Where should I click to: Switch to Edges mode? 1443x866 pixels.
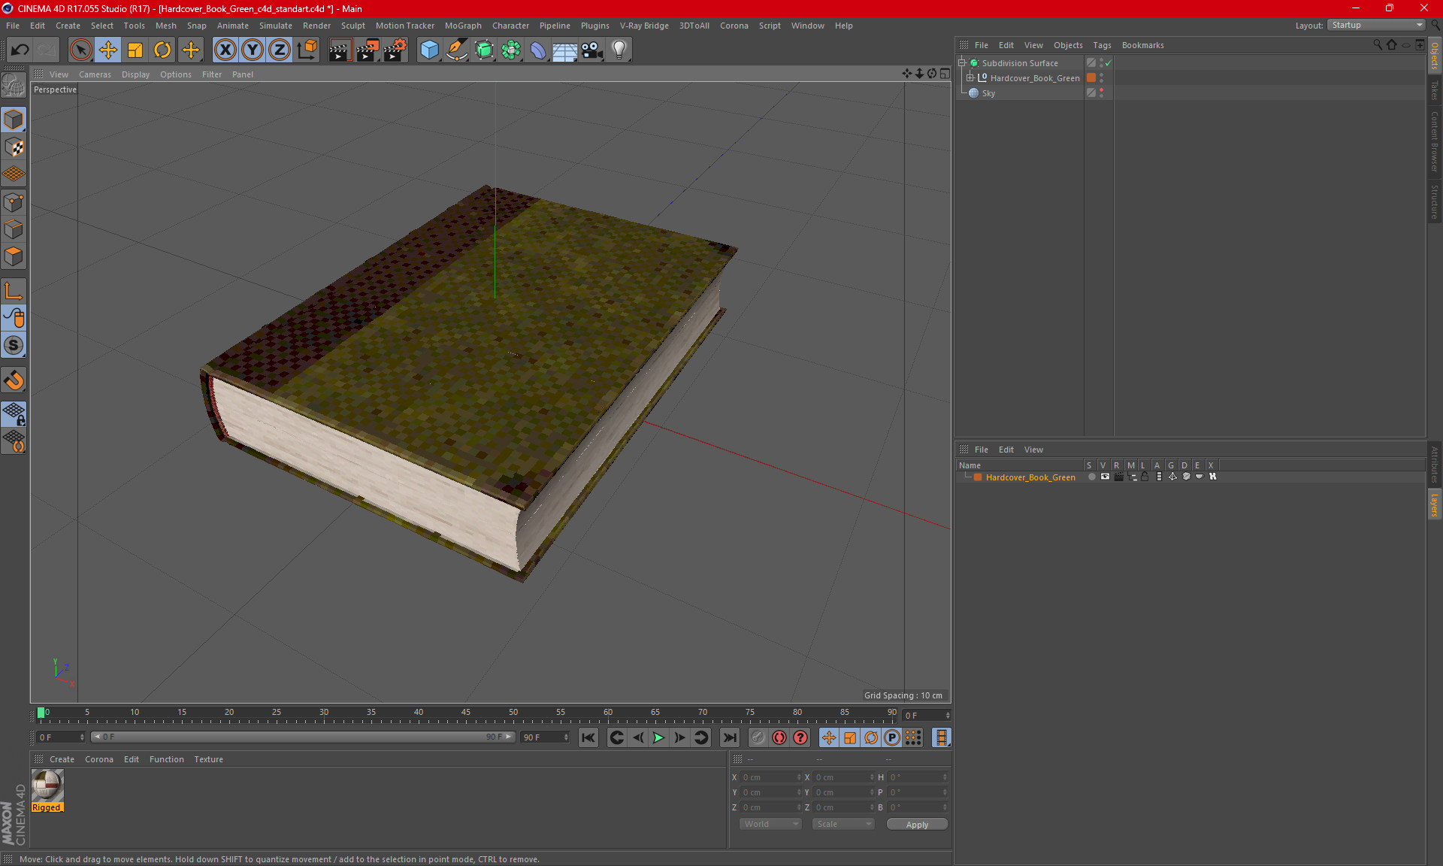click(x=14, y=229)
